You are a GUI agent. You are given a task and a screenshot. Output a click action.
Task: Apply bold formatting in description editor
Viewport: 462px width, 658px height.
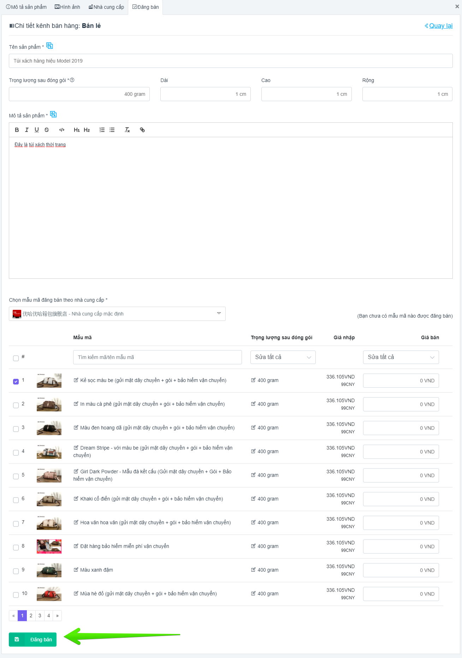(x=17, y=130)
